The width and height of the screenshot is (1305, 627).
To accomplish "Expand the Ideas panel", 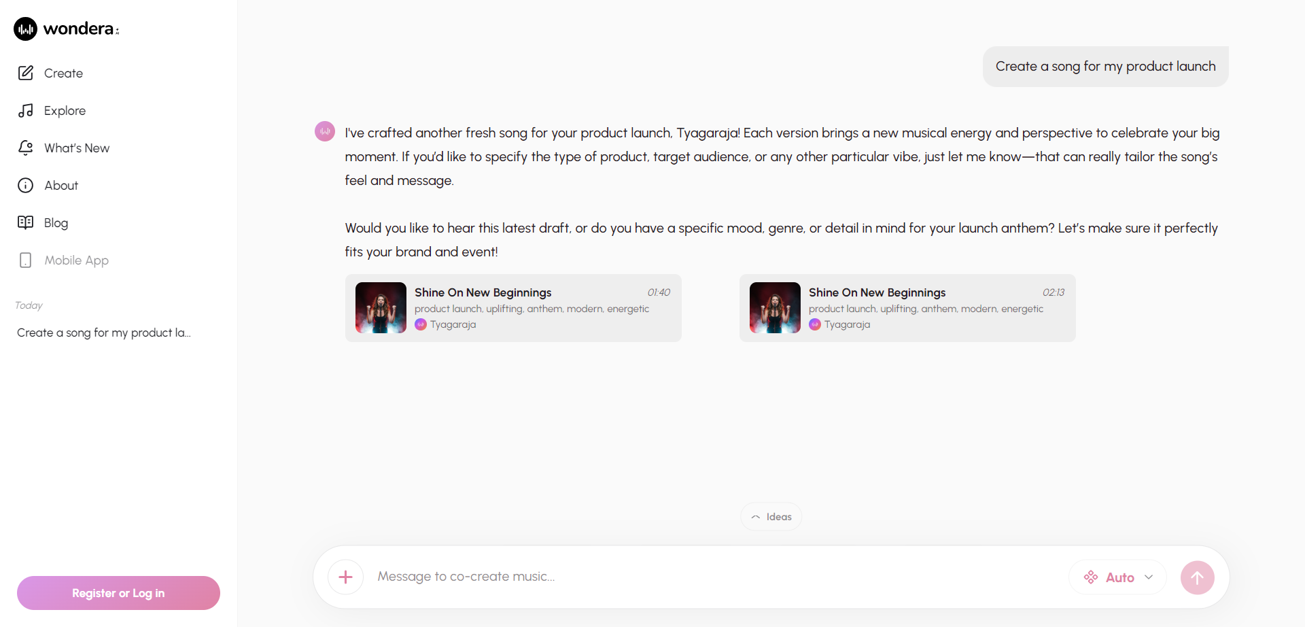I will 771,517.
